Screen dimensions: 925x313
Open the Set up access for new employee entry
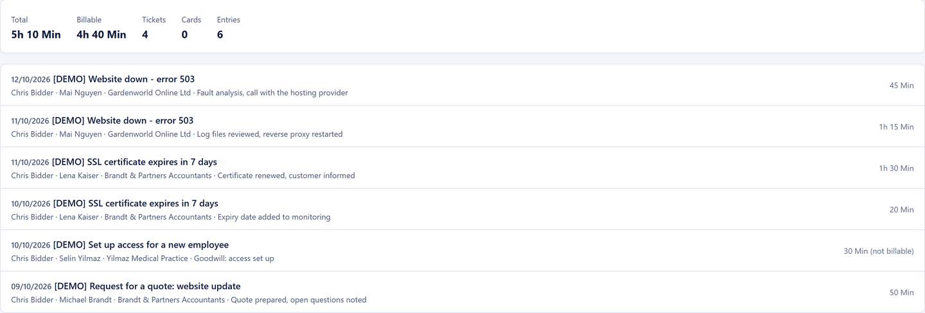[463, 251]
